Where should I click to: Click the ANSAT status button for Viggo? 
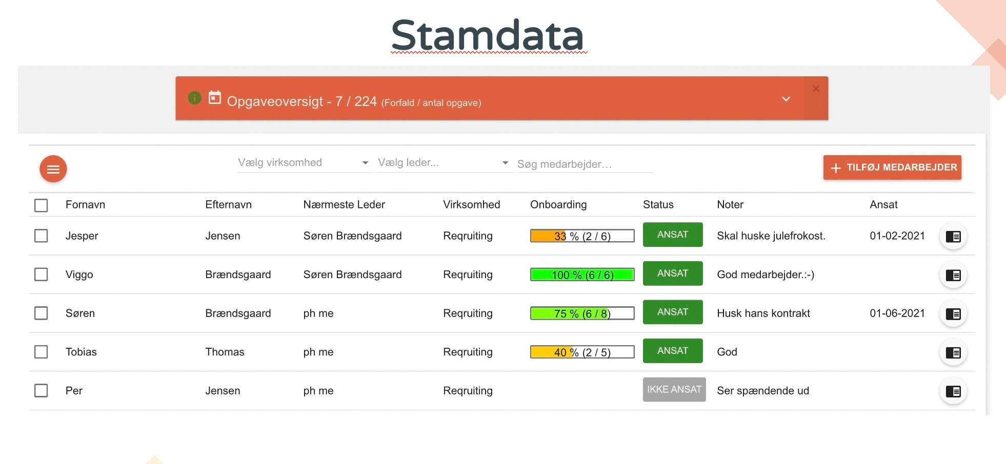[673, 273]
